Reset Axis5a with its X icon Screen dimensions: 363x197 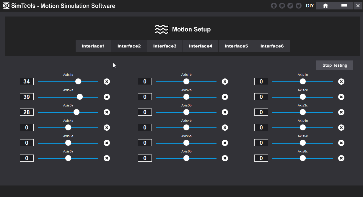107,143
